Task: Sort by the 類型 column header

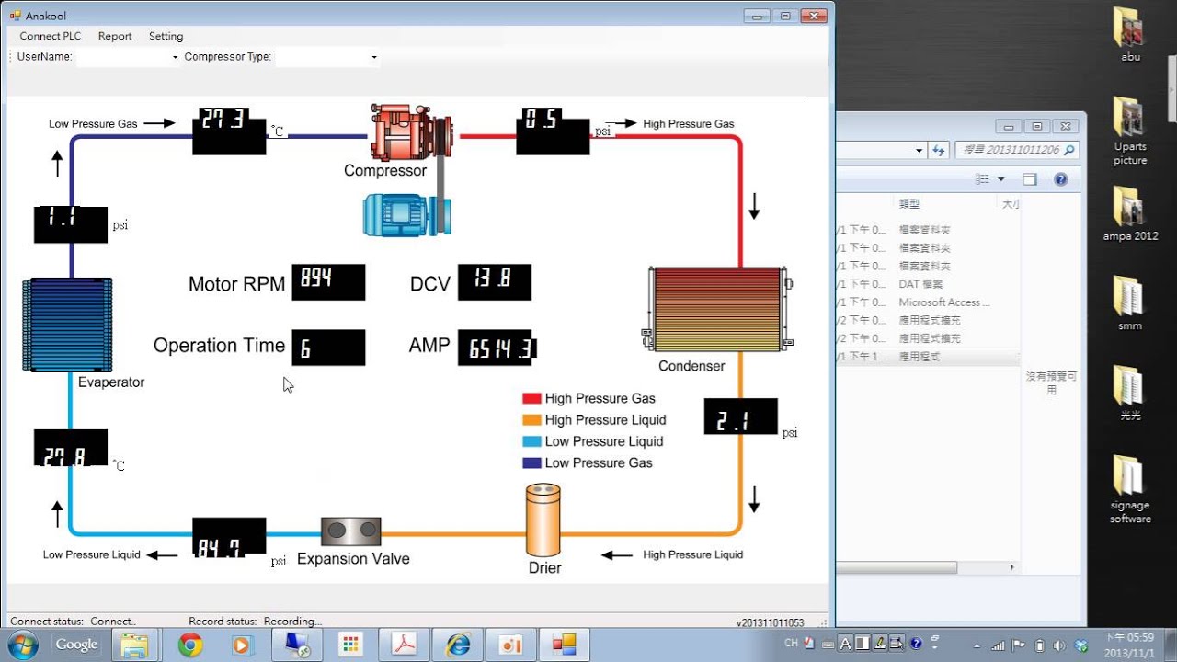Action: [909, 204]
